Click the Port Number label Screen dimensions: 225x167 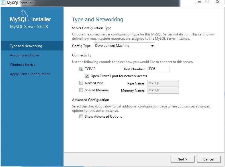(134, 69)
